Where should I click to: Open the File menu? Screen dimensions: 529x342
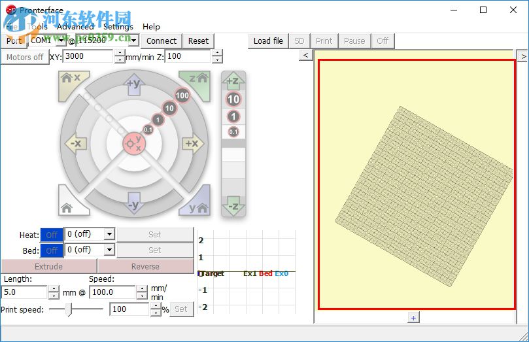(12, 27)
